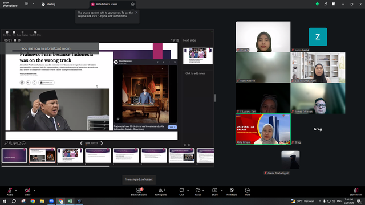
Task: Click next arrow on the Bloomberg card
Action: click(164, 62)
